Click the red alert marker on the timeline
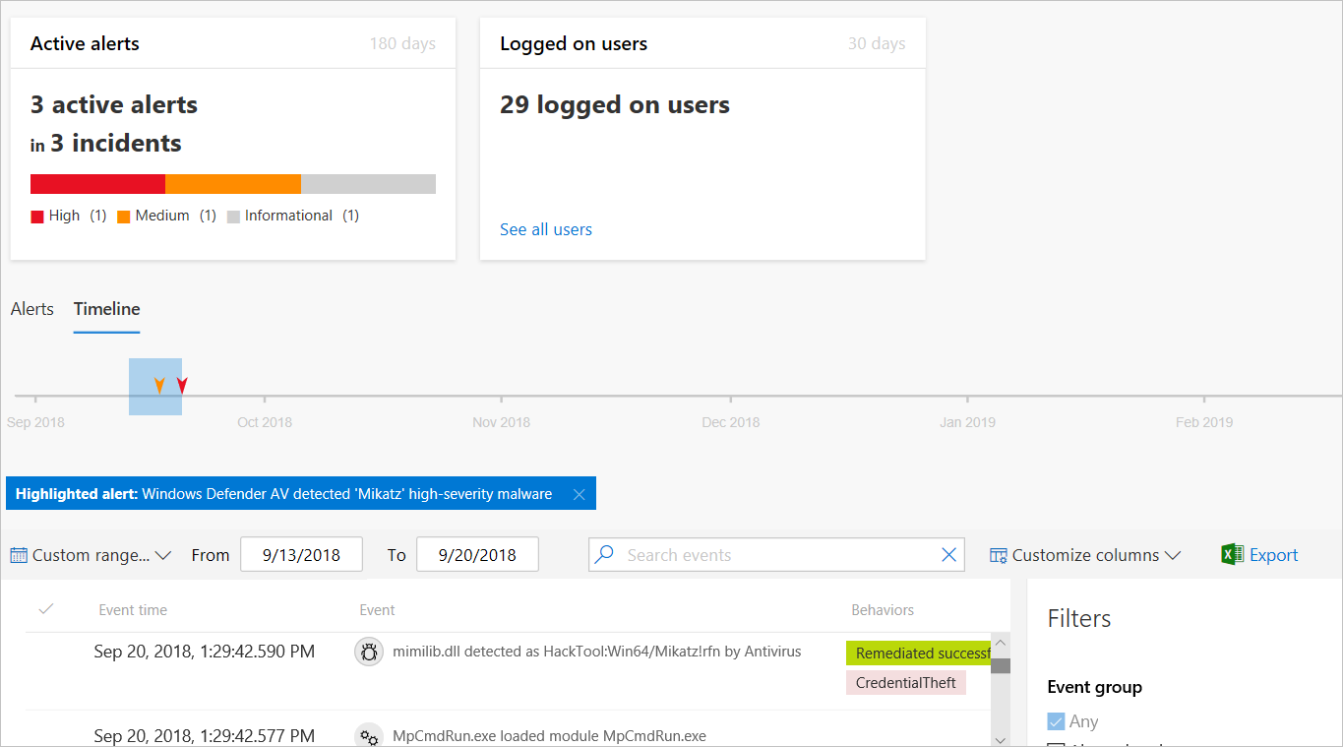 click(x=182, y=385)
